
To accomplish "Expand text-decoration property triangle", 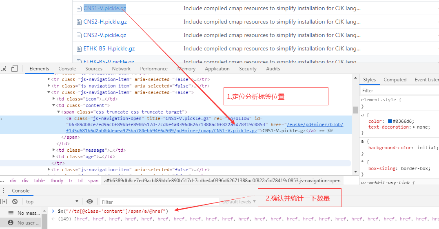I will (x=414, y=127).
